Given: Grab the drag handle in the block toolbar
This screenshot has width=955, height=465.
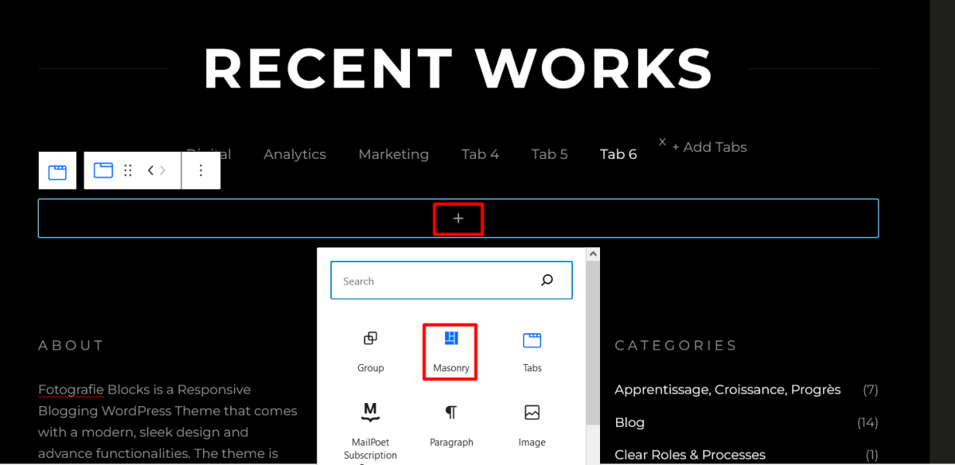Looking at the screenshot, I should [x=127, y=170].
